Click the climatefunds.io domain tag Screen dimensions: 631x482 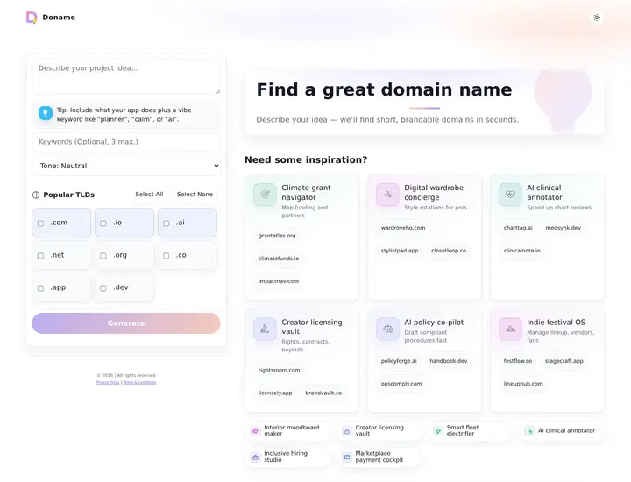[279, 259]
